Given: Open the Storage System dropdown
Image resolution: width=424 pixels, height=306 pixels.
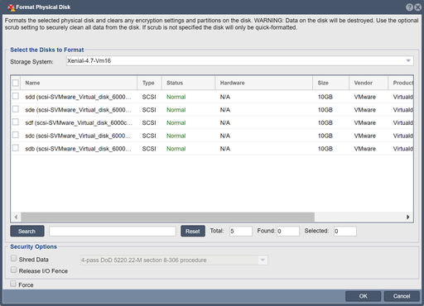Looking at the screenshot, I should coord(408,61).
